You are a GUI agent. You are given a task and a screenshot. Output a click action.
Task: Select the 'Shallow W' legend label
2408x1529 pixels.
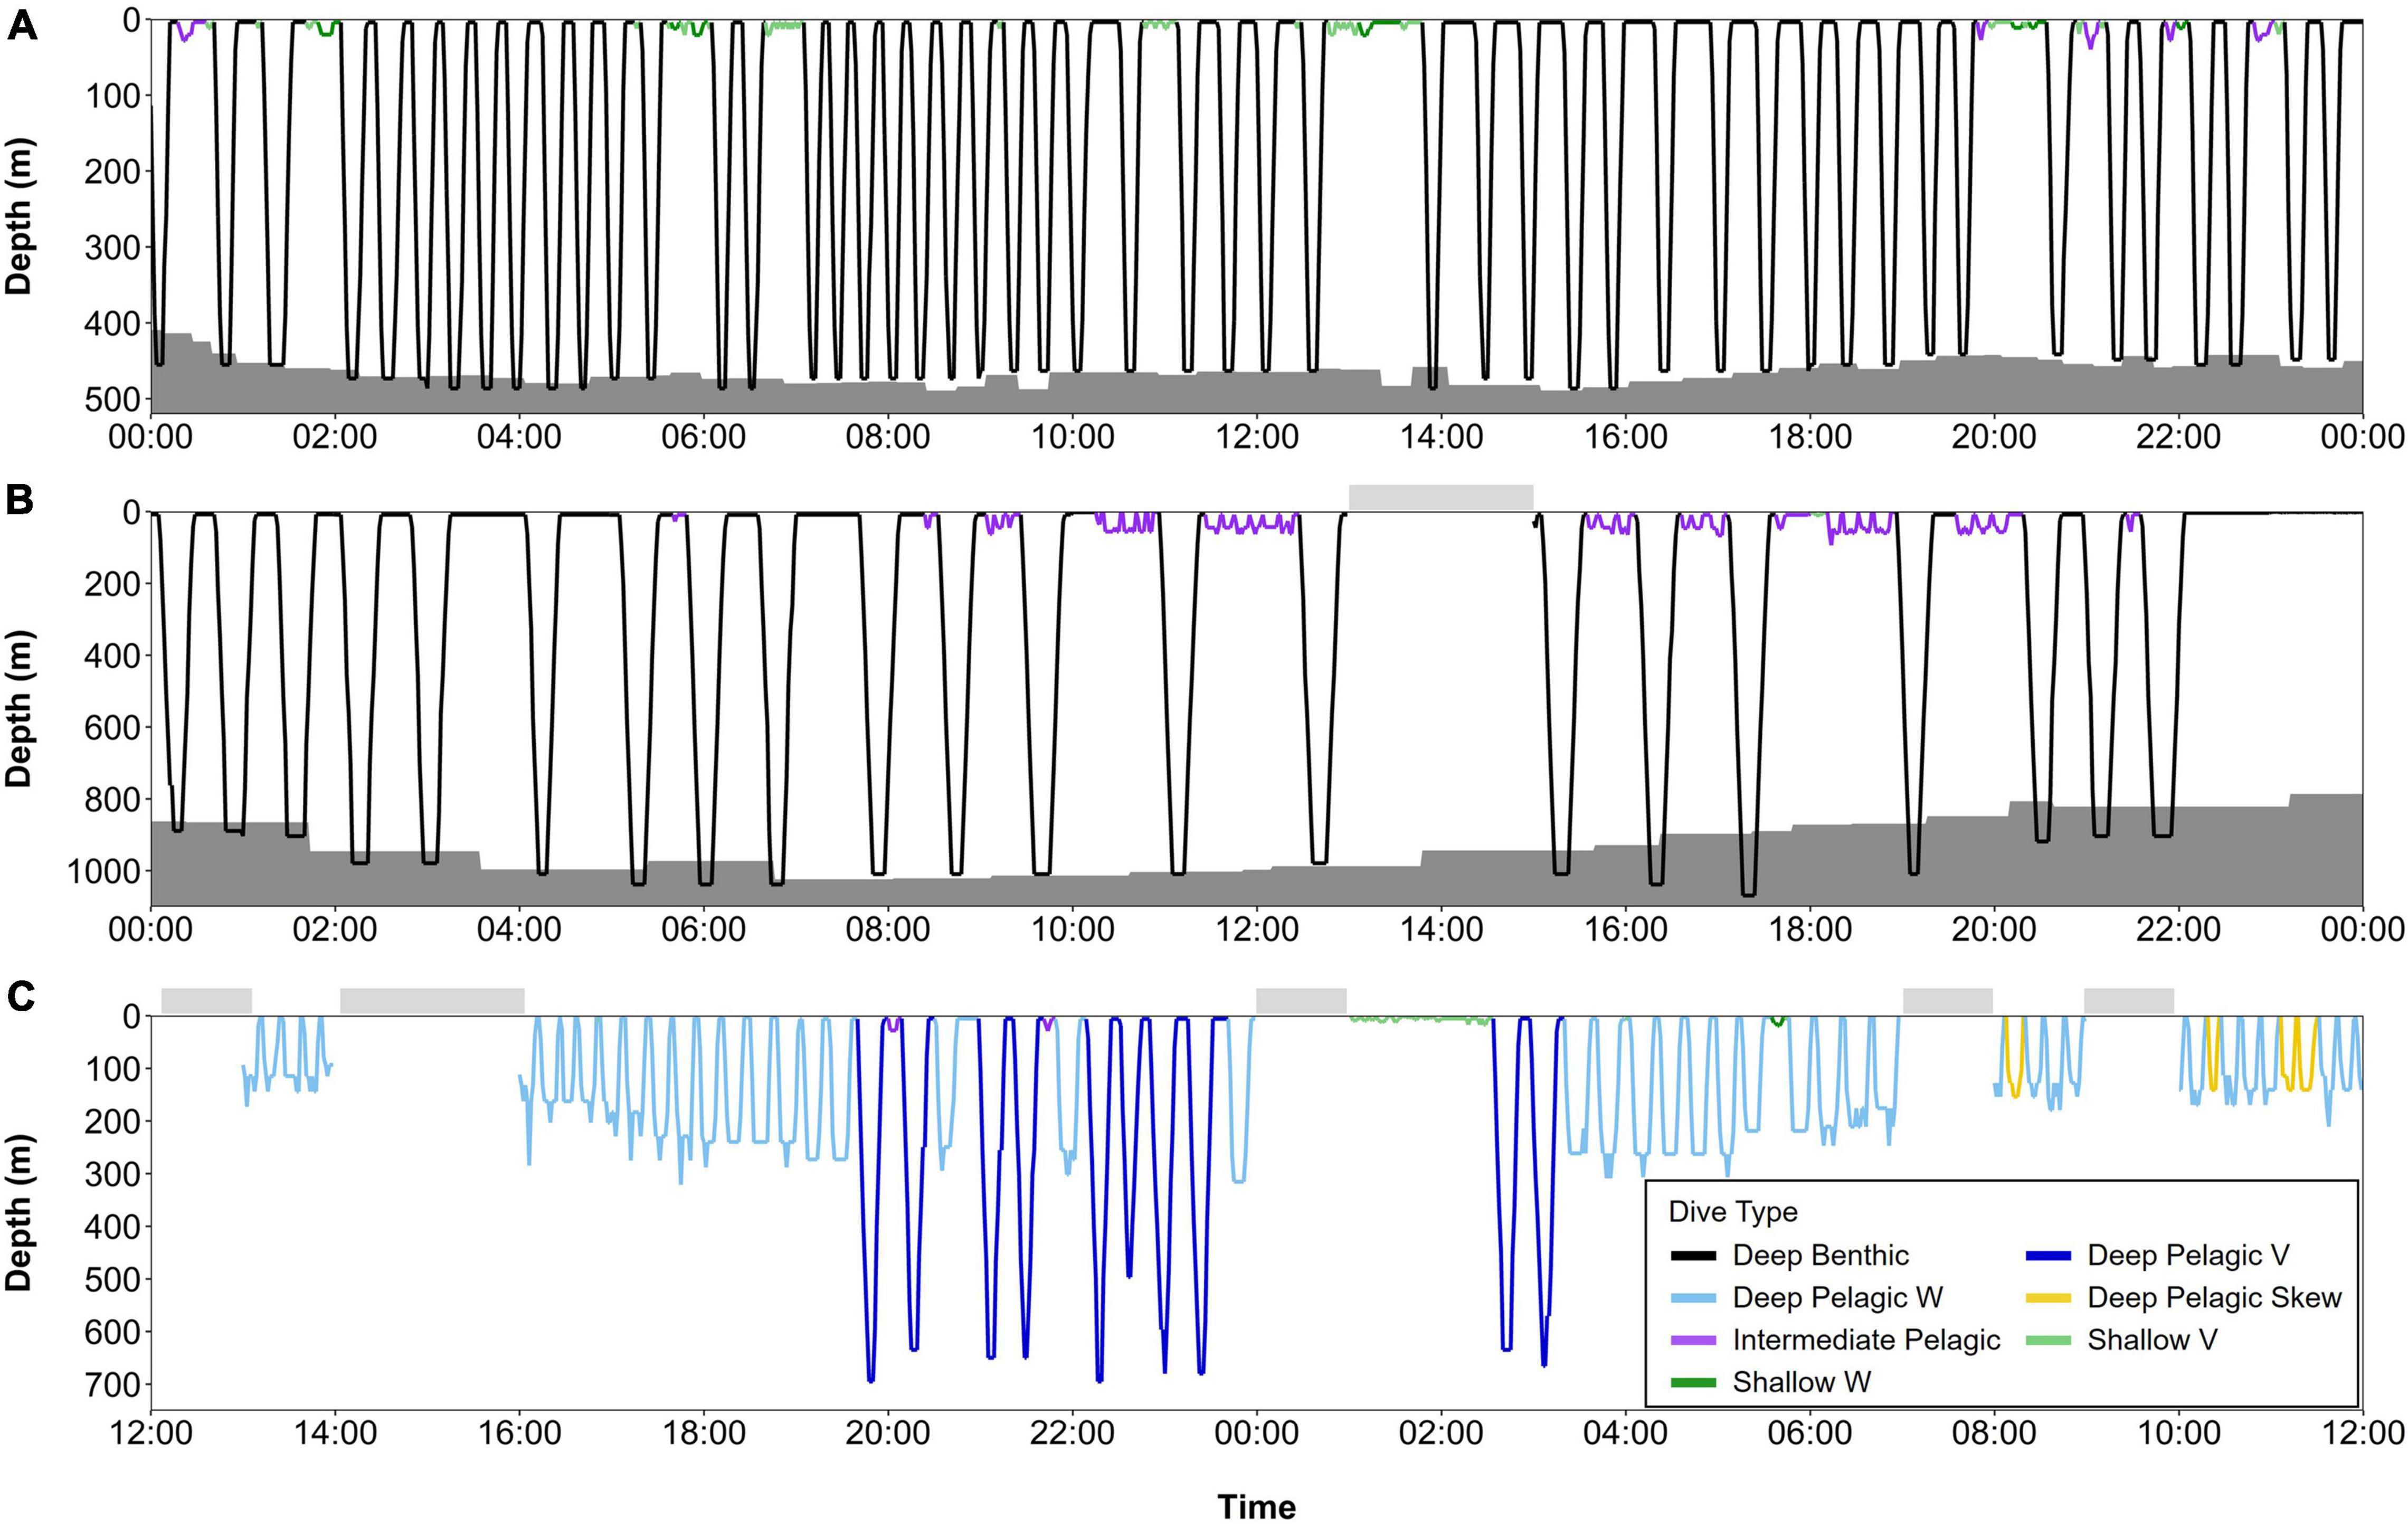pos(1802,1382)
